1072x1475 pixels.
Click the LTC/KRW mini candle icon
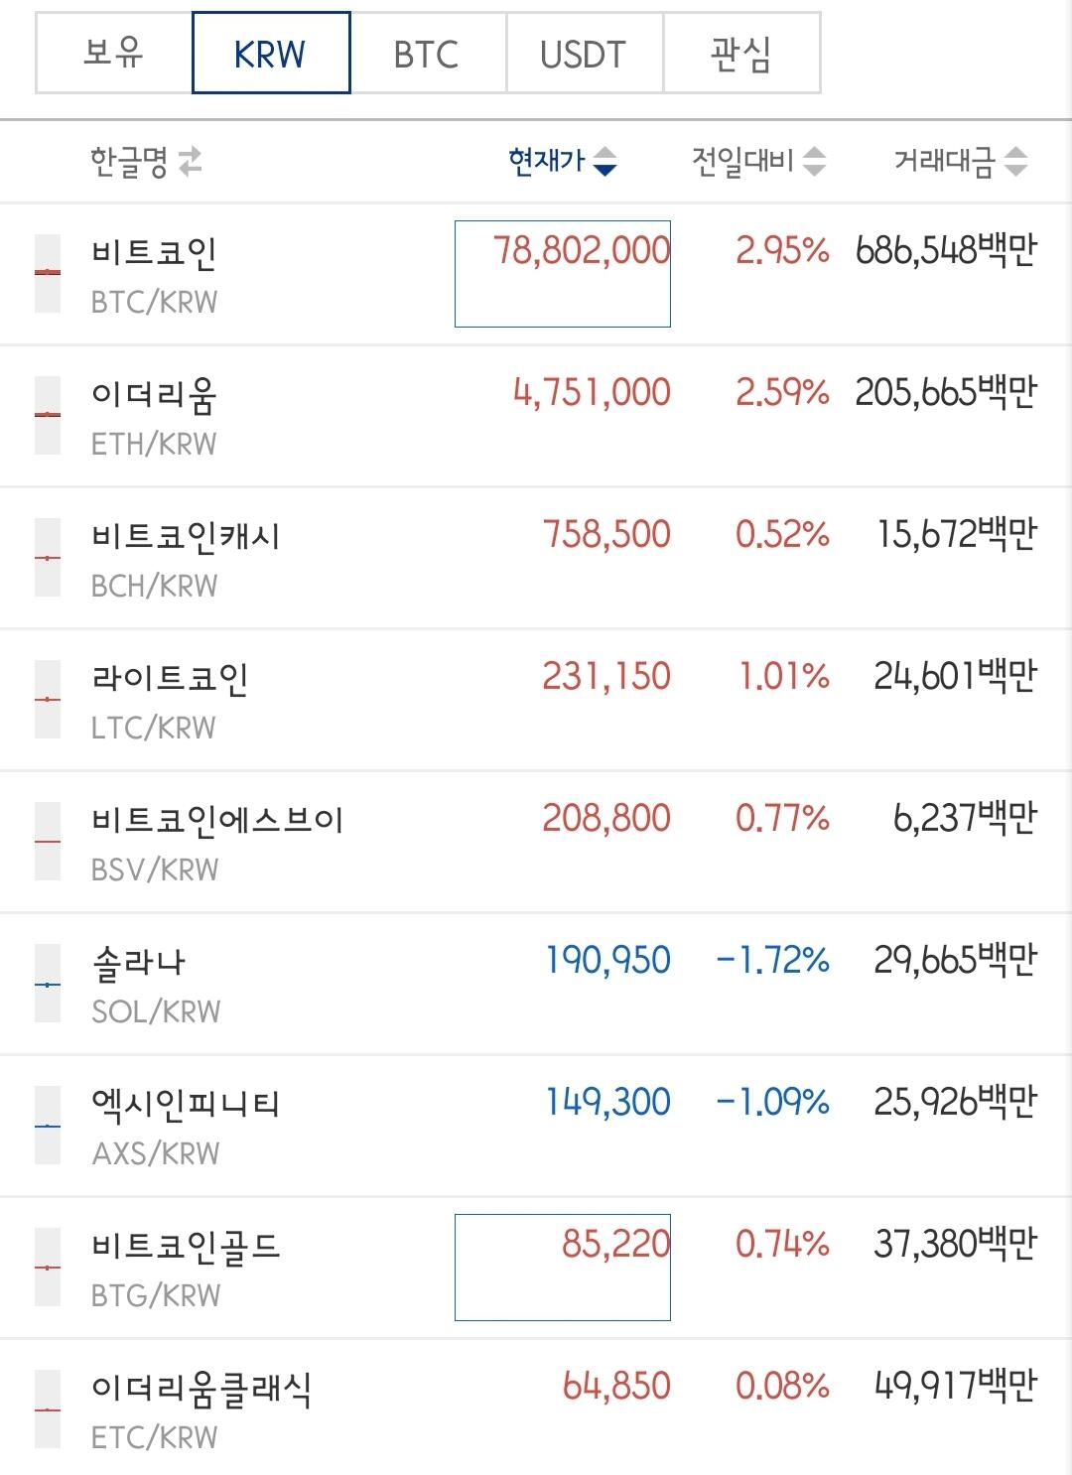point(48,699)
